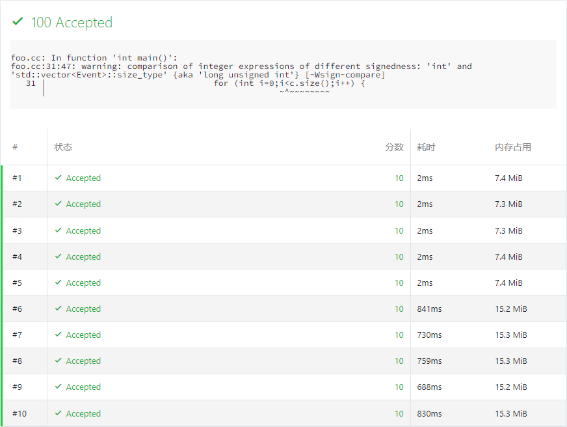Click the green checkmark beside 100 Accepted

[x=17, y=22]
